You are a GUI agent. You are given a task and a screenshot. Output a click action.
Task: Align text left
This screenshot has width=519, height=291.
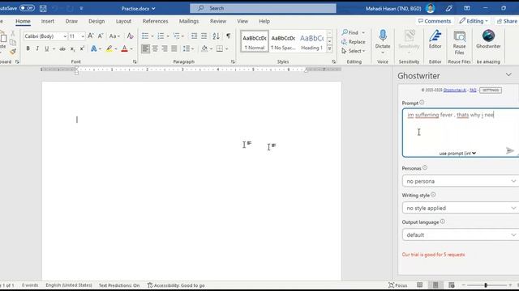point(145,48)
